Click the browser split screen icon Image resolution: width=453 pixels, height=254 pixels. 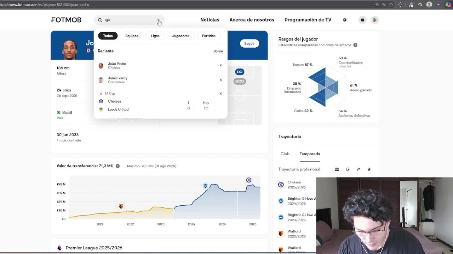point(377,5)
